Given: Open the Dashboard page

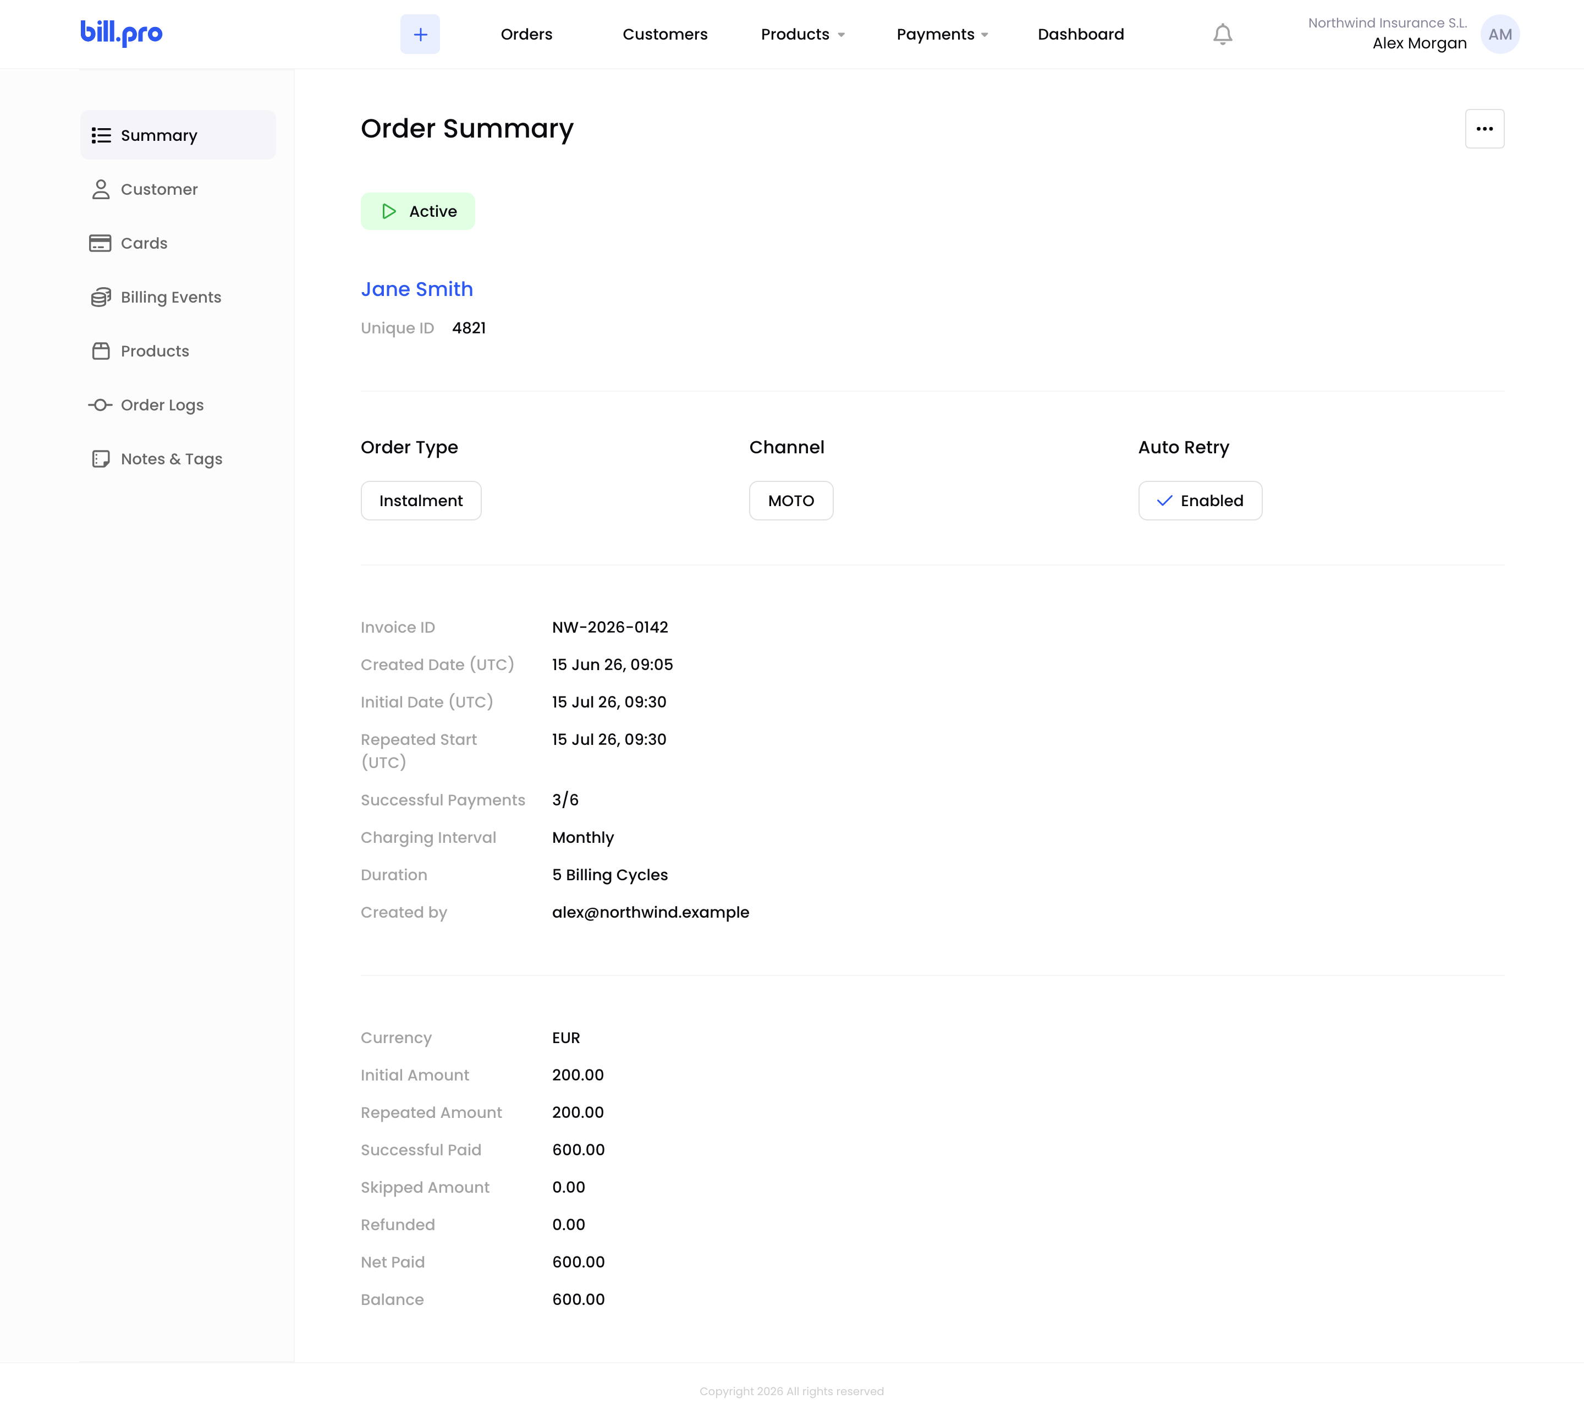Looking at the screenshot, I should point(1080,34).
